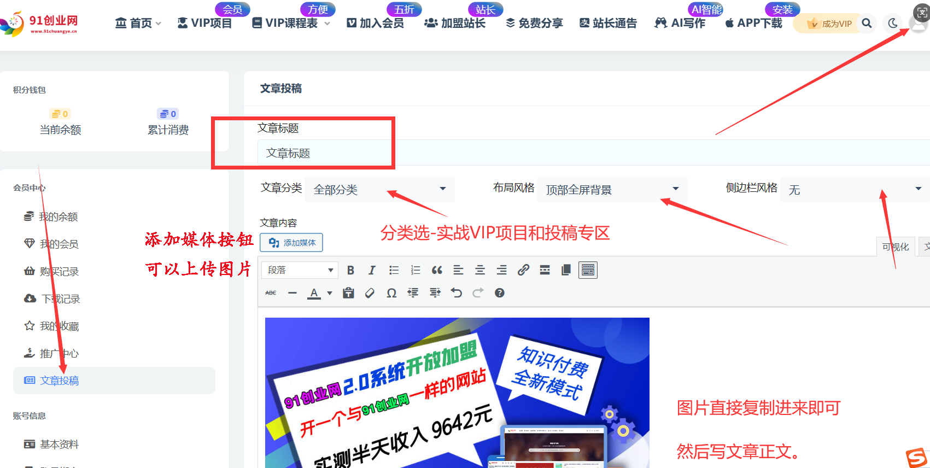The height and width of the screenshot is (468, 930).
Task: Open 加盟站长 navigation item
Action: (455, 23)
